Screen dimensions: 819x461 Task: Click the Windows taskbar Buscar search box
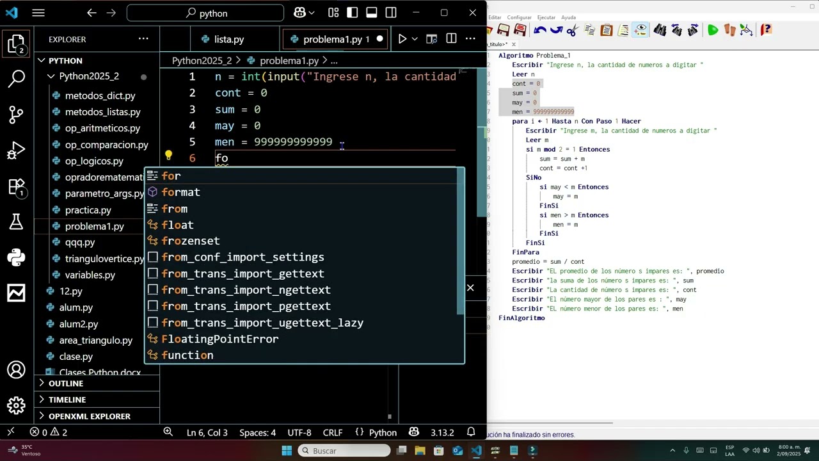click(344, 451)
